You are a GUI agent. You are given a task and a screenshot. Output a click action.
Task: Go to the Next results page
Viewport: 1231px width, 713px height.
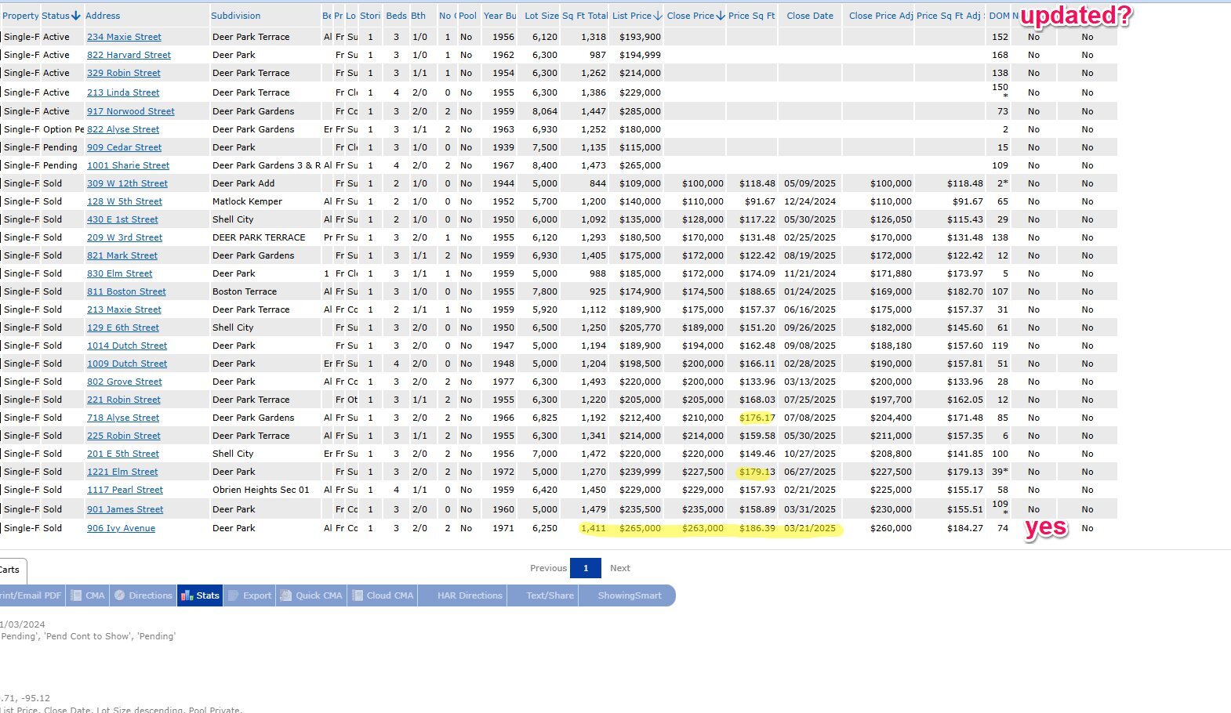tap(619, 568)
